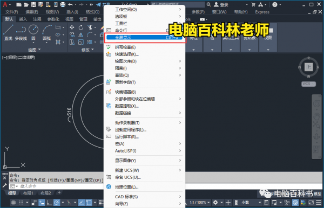
Task: Expand the 修改 panel dropdown
Action: coord(87,50)
